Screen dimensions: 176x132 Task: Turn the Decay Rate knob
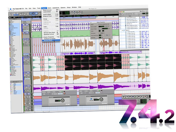pos(63,100)
